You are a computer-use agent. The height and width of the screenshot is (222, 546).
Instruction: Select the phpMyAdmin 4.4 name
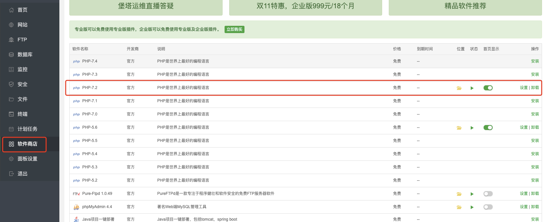[97, 207]
